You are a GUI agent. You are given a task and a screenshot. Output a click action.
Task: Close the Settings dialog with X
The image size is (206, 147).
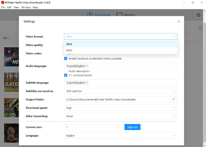click(x=178, y=22)
